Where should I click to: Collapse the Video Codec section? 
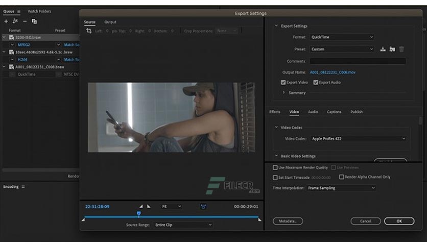(276, 127)
